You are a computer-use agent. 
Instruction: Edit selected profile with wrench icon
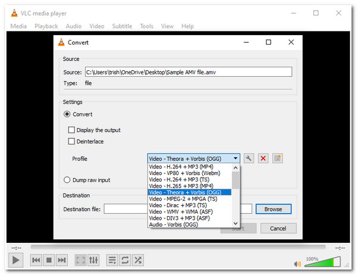249,158
